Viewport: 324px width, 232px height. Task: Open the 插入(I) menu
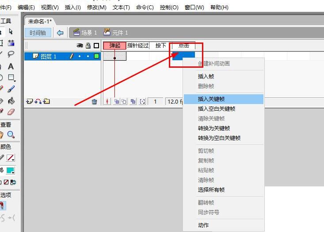point(73,8)
